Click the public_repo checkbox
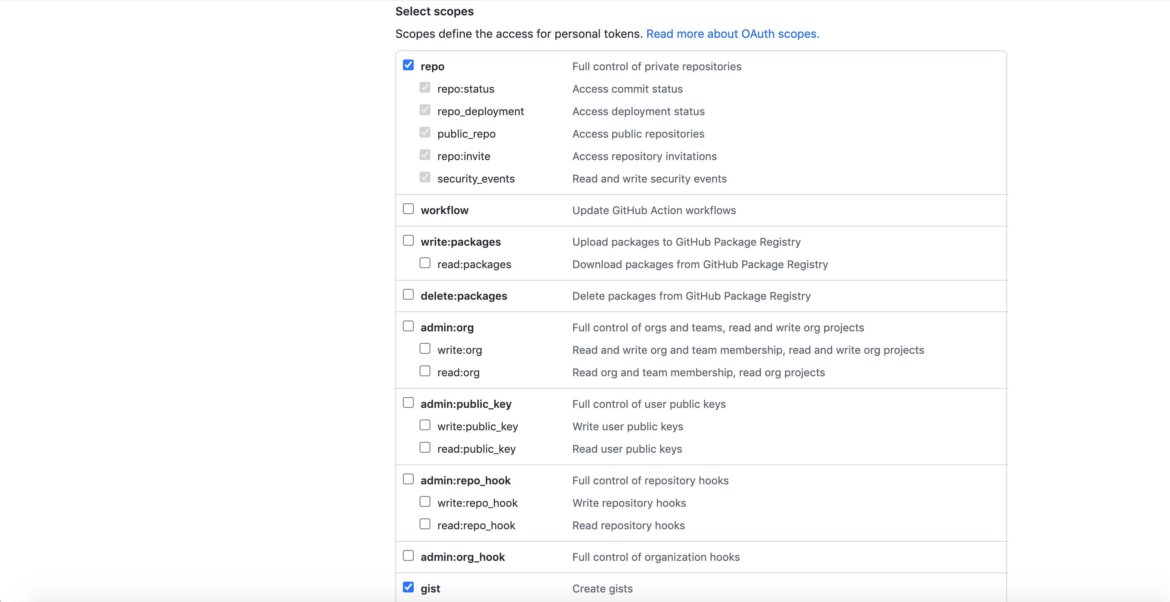 tap(425, 133)
